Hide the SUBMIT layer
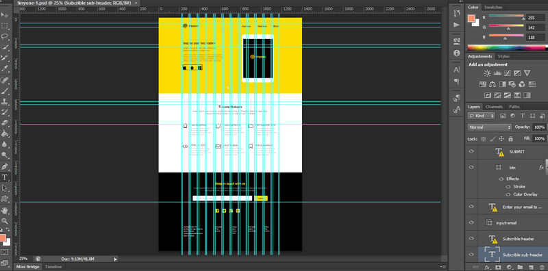This screenshot has width=548, height=271. [x=471, y=151]
